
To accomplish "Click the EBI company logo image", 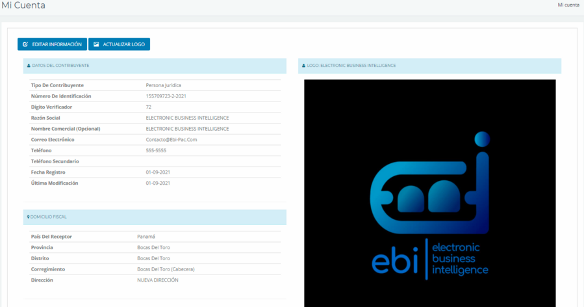I will pyautogui.click(x=430, y=193).
